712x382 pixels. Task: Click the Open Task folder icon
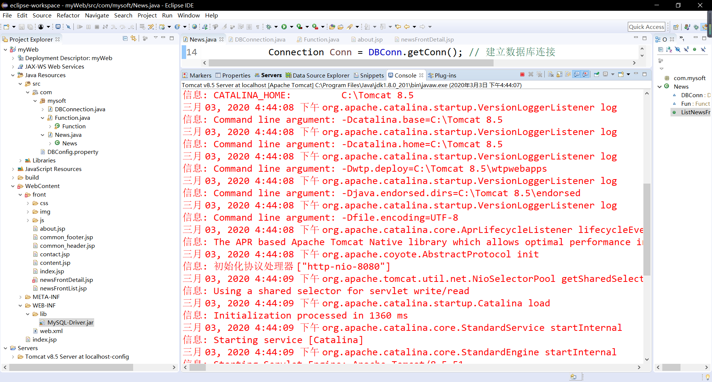pyautogui.click(x=340, y=27)
